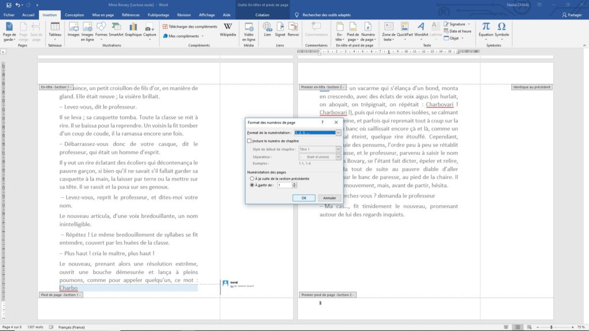Open the En-tête header menu
The width and height of the screenshot is (589, 331).
point(339,32)
